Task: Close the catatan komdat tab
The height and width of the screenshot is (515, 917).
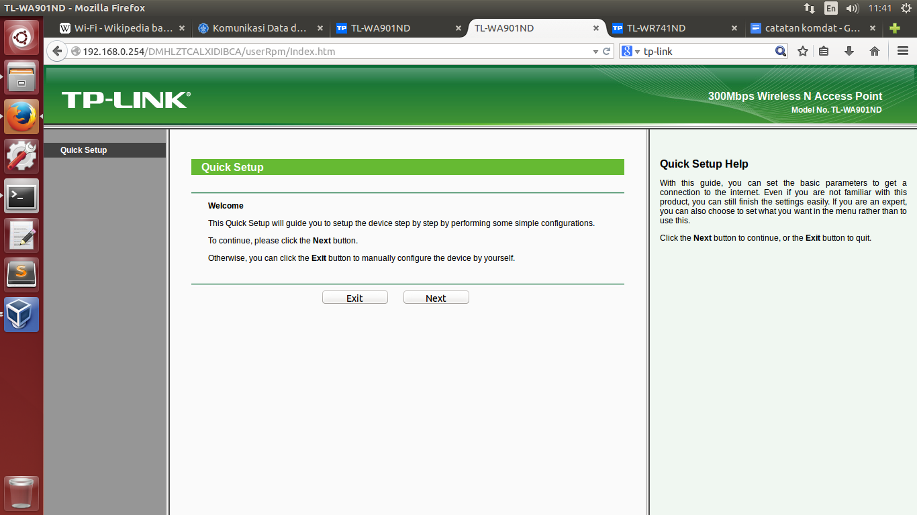Action: [x=873, y=28]
